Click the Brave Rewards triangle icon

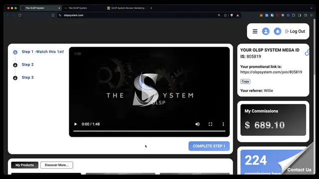point(238,15)
